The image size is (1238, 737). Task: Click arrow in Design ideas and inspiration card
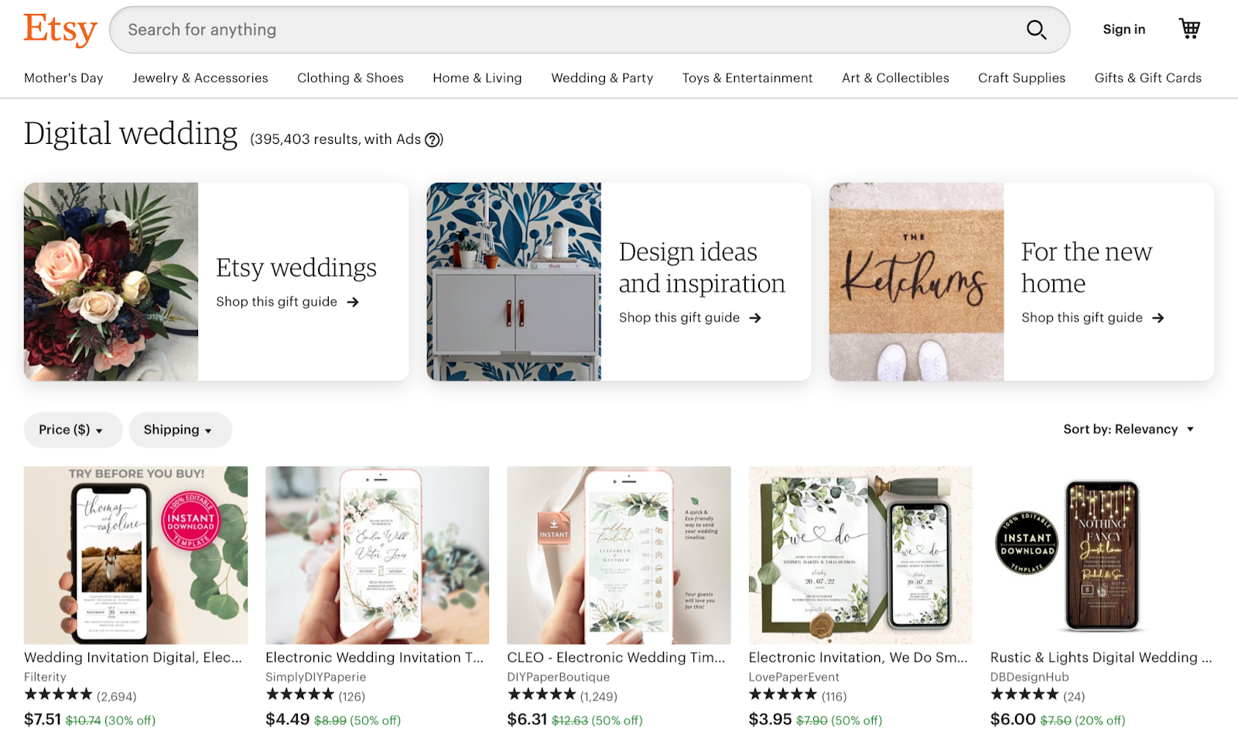pos(755,318)
